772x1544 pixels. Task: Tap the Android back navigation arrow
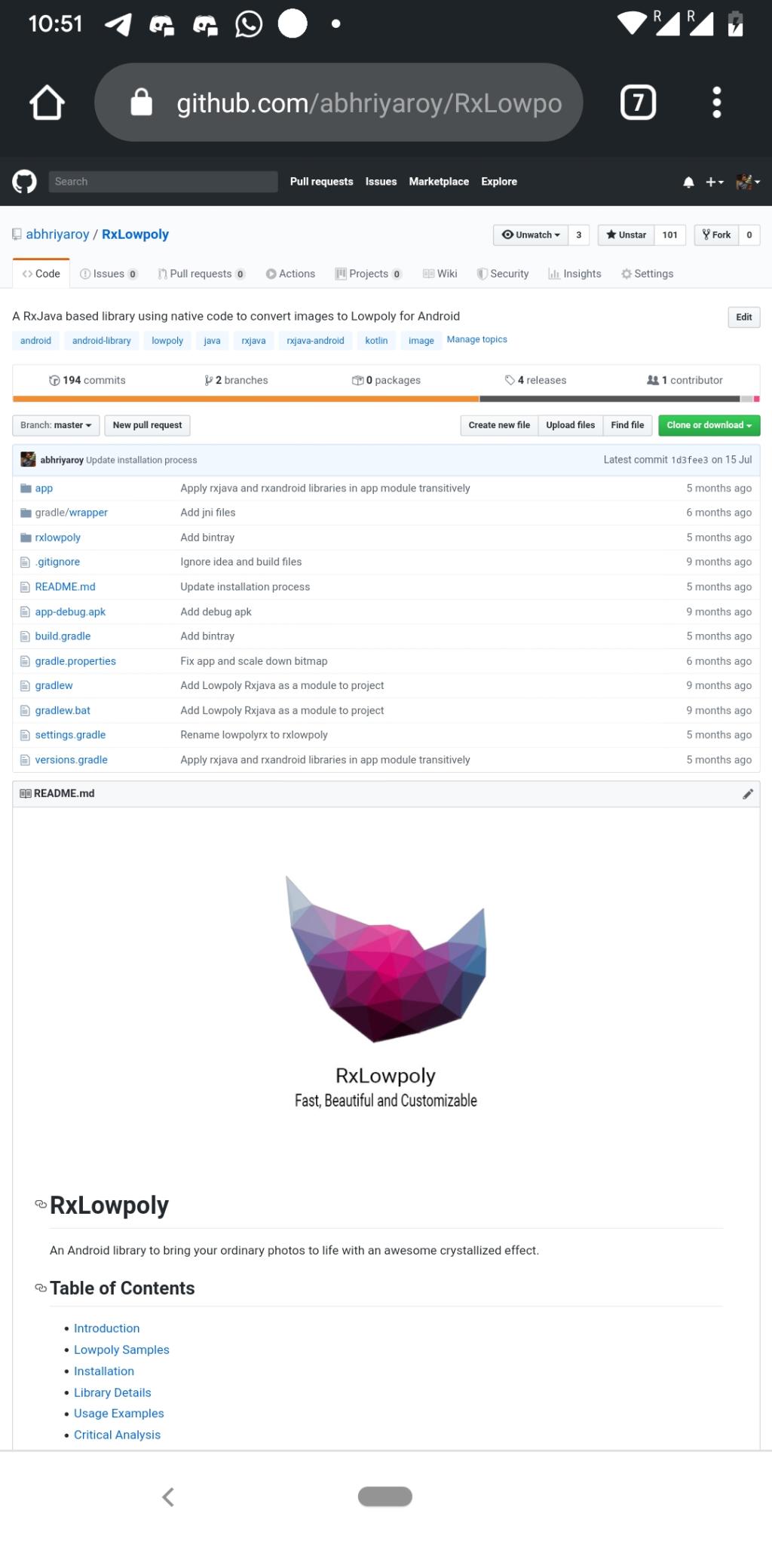click(x=168, y=1497)
